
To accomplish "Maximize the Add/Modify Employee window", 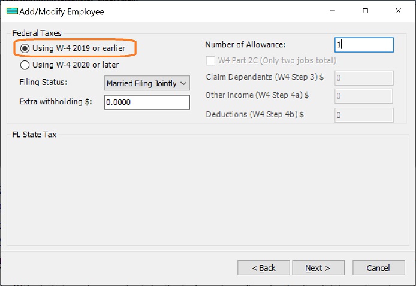I will (x=366, y=11).
